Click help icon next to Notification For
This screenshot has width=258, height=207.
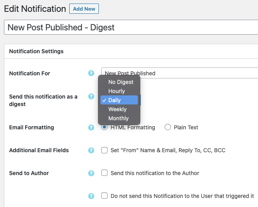(91, 73)
